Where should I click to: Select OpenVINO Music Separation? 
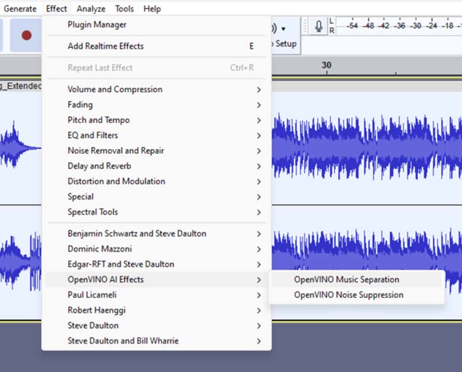tap(356, 280)
